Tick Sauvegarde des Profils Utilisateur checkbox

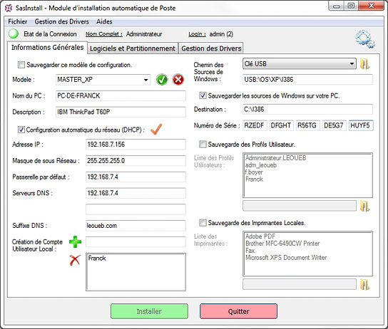pyautogui.click(x=203, y=145)
